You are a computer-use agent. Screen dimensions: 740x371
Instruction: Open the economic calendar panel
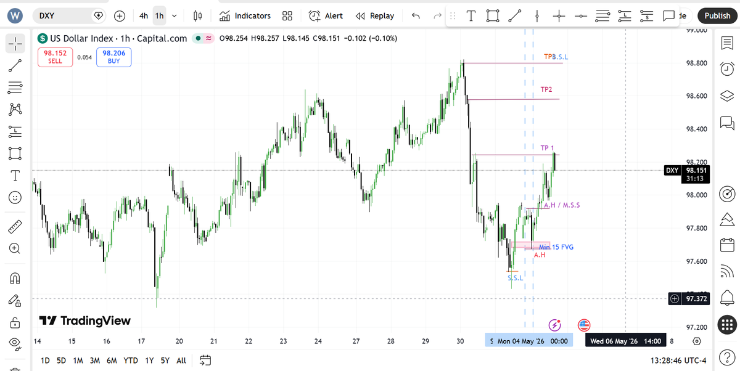click(x=726, y=245)
